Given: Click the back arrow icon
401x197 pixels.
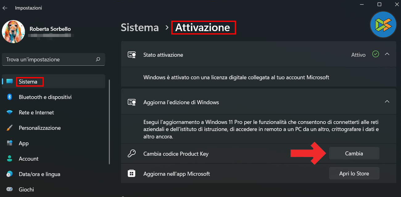Looking at the screenshot, I should pos(5,8).
